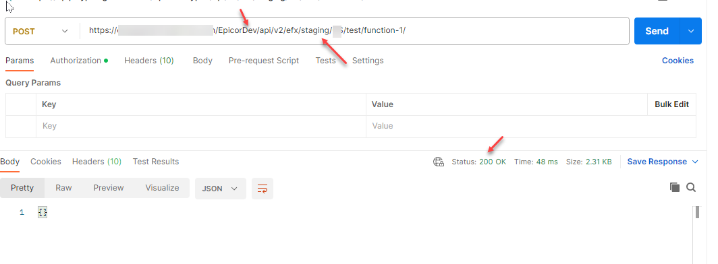Viewport: 718px width, 264px height.
Task: Expand the Send button arrow menu
Action: point(691,31)
